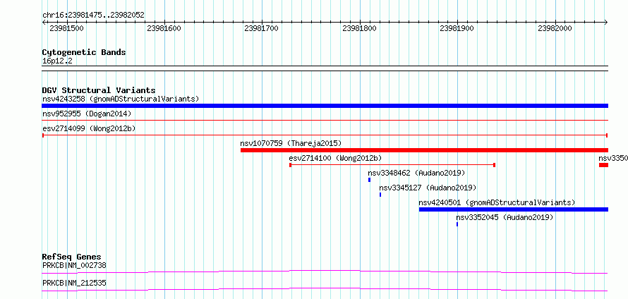Image resolution: width=628 pixels, height=299 pixels.
Task: Open the nsv3352045 (Audano2019) label
Action: click(505, 217)
